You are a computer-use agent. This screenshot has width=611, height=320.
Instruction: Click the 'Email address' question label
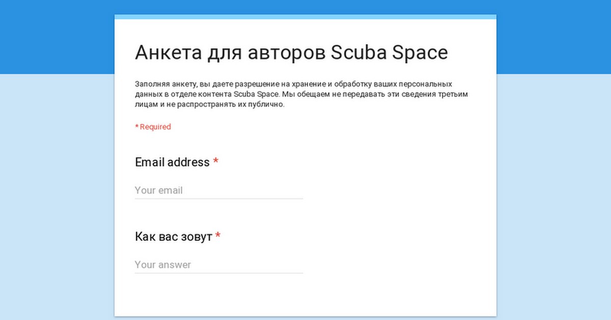(172, 162)
